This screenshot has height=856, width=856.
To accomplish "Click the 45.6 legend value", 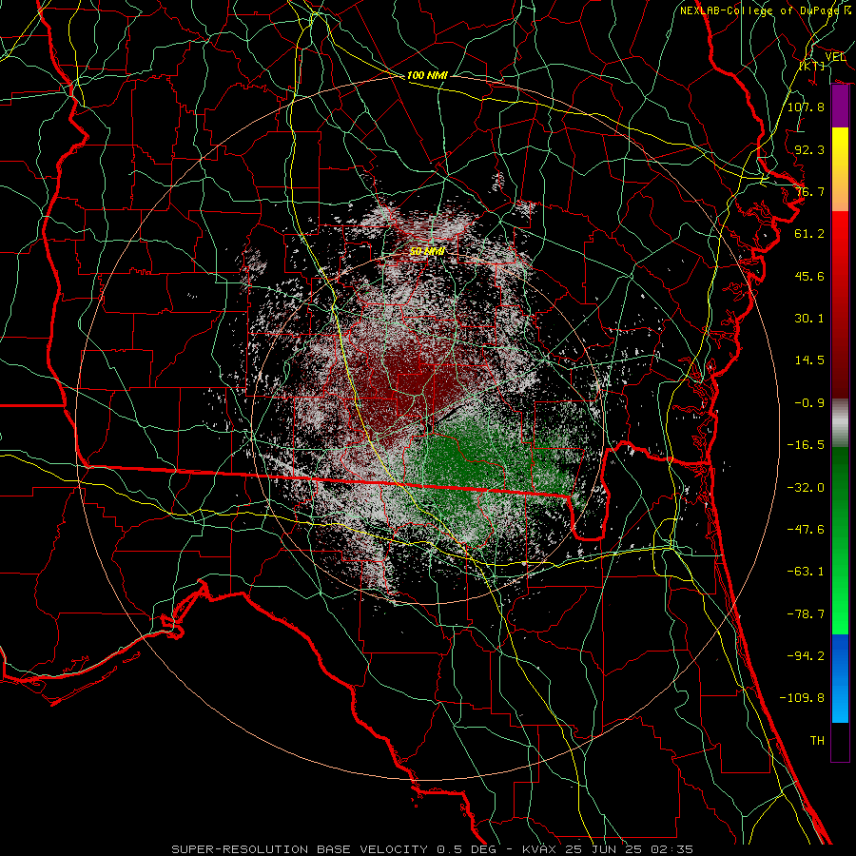I will 809,276.
